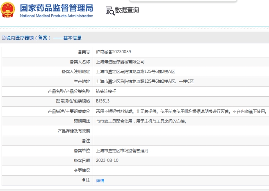Open the 详情 link

pyautogui.click(x=100, y=180)
